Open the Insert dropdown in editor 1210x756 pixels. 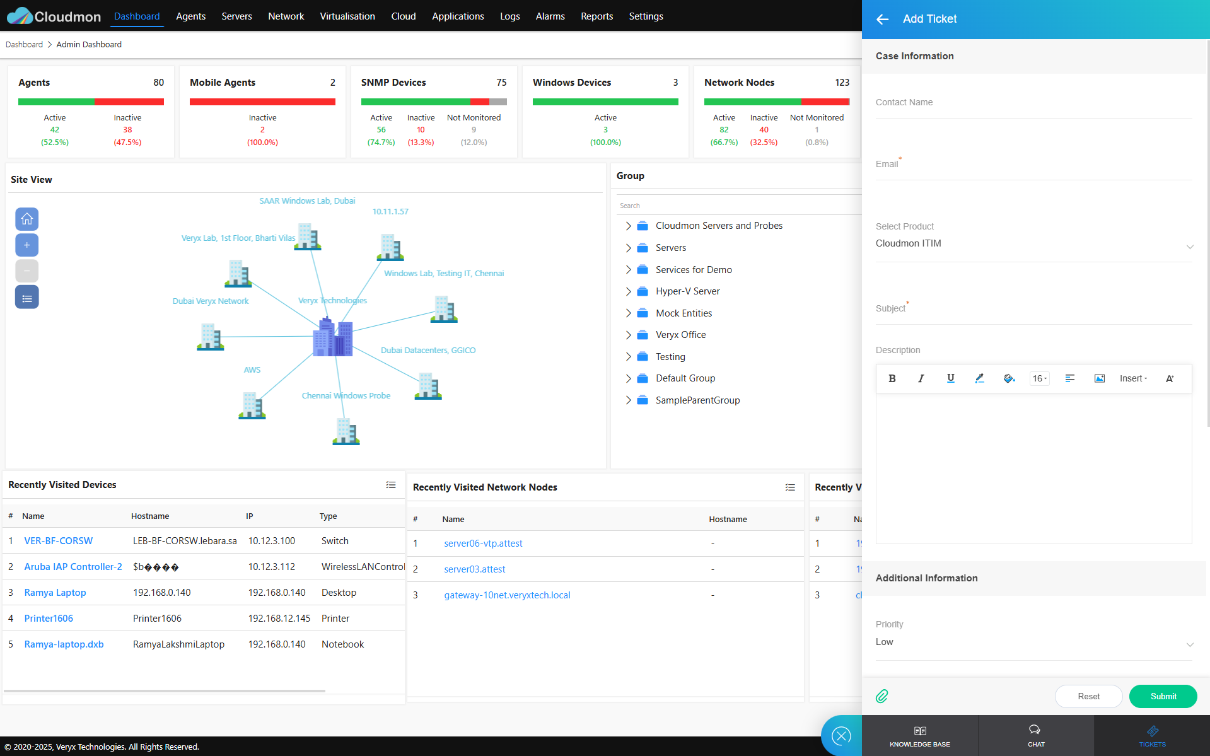point(1133,378)
